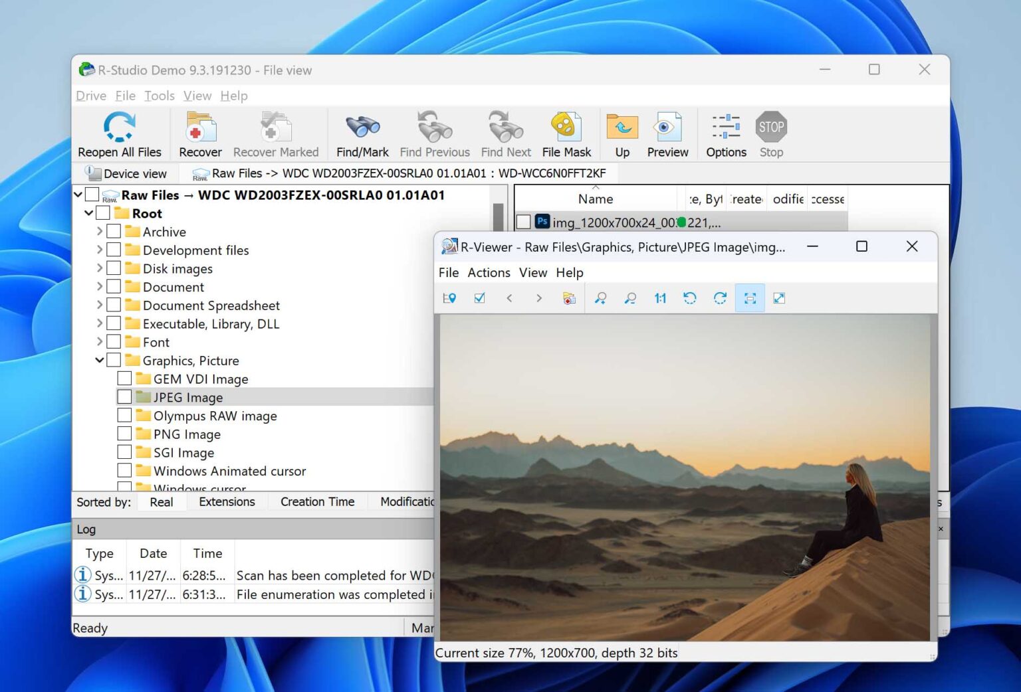Show the image at 1:1 actual size
The image size is (1021, 692).
click(x=659, y=298)
